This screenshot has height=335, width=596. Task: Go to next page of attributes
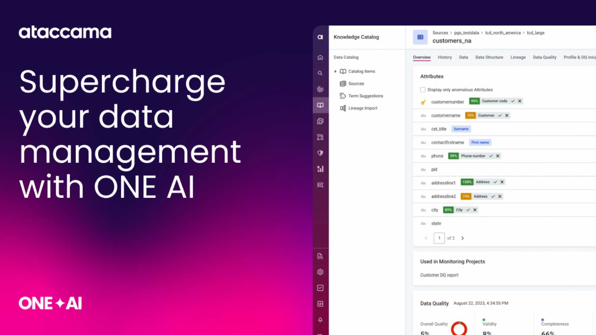click(x=463, y=238)
